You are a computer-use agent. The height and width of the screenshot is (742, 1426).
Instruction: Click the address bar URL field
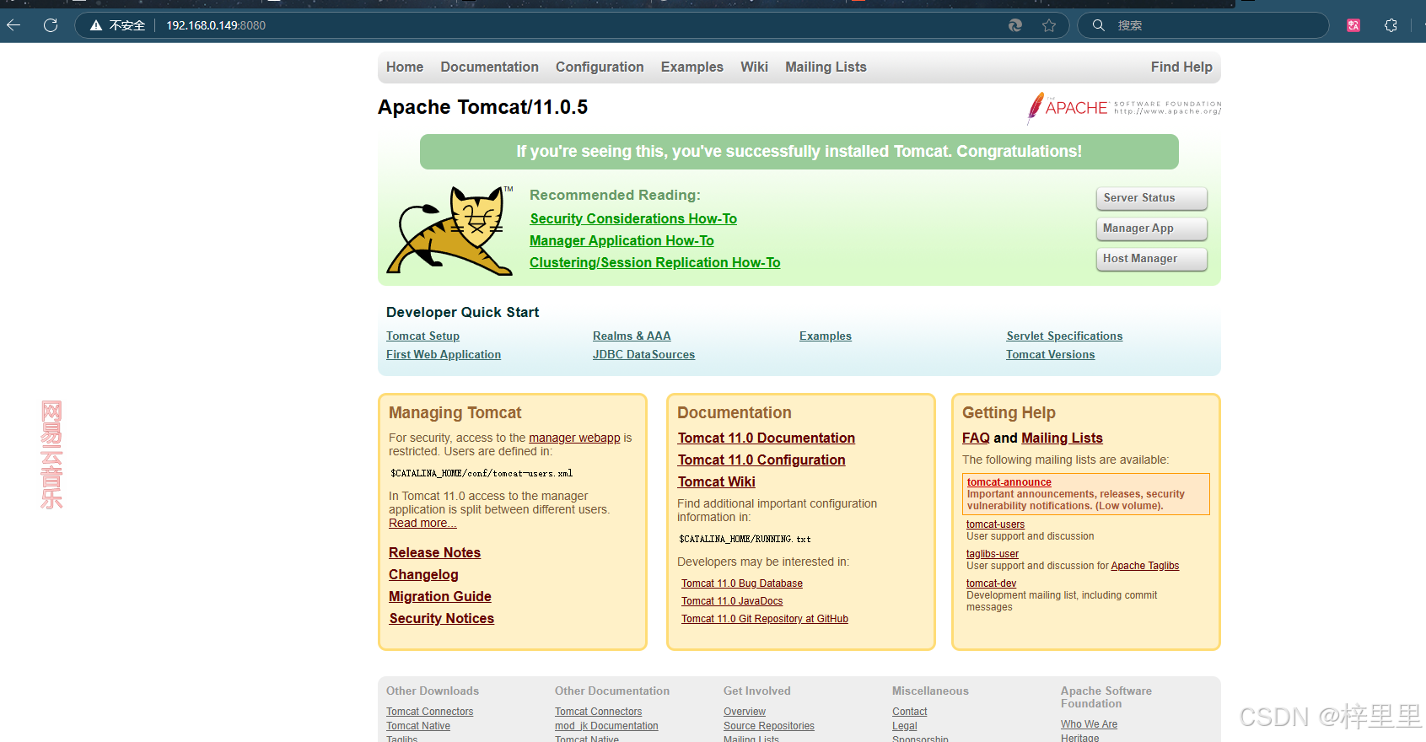573,25
